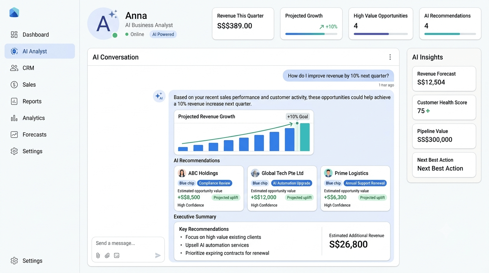Image resolution: width=489 pixels, height=273 pixels.
Task: Click the green plus beside score 75
Action: point(428,111)
